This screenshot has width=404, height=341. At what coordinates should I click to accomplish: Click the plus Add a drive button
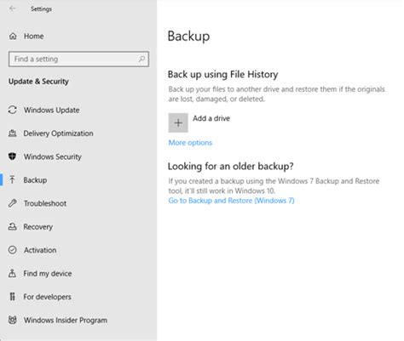[x=178, y=122]
